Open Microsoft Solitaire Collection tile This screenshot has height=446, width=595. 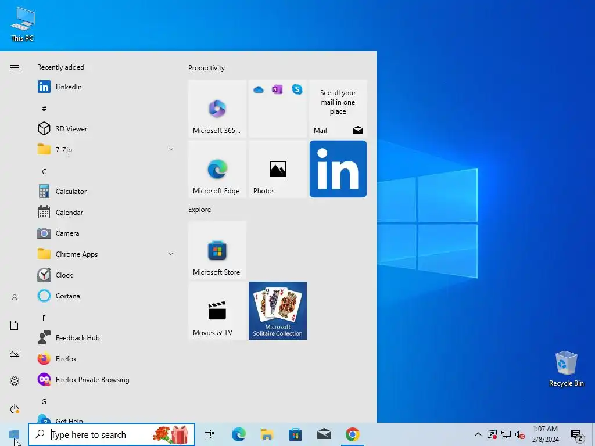click(278, 311)
